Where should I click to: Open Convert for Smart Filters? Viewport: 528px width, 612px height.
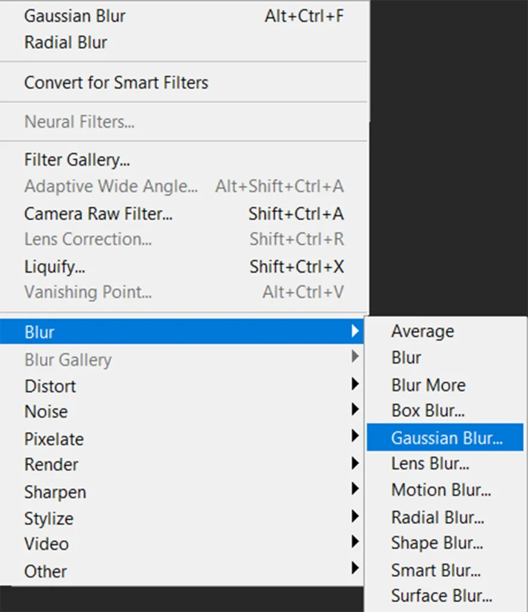coord(116,82)
